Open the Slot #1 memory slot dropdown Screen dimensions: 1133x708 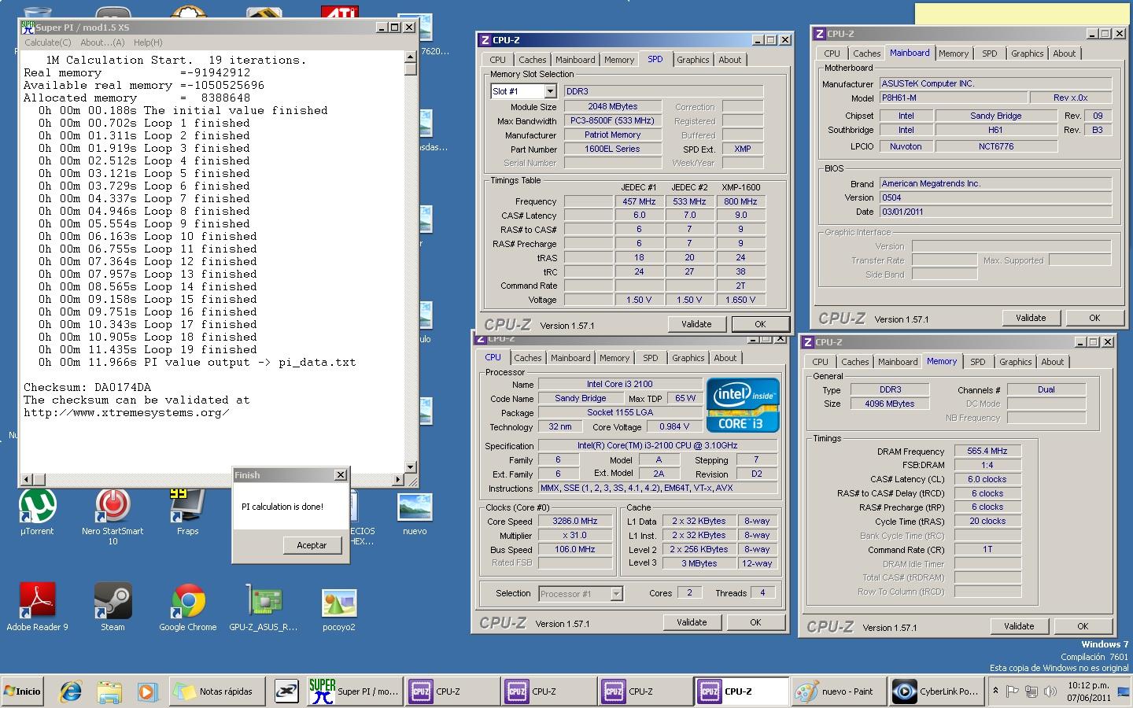(550, 91)
